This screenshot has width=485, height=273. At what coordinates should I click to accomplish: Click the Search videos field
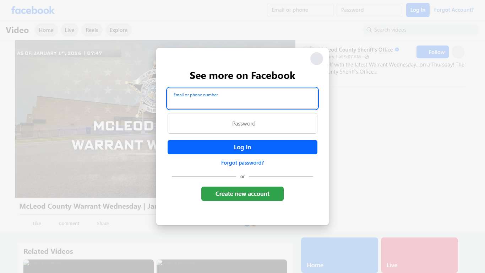[421, 30]
